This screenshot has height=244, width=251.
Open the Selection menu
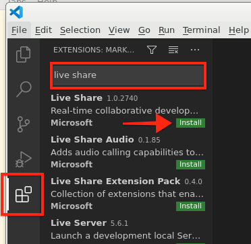(x=80, y=30)
